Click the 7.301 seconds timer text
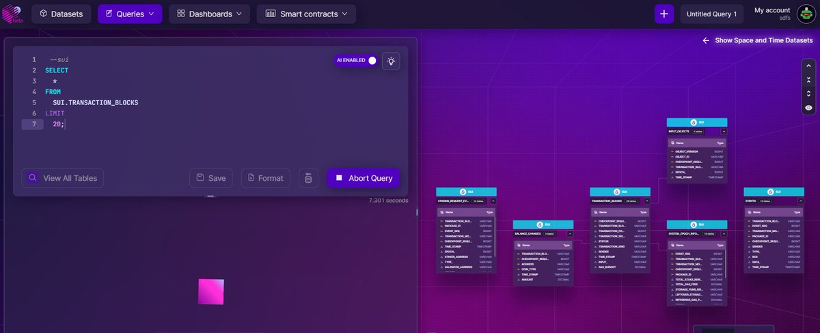 pyautogui.click(x=388, y=201)
